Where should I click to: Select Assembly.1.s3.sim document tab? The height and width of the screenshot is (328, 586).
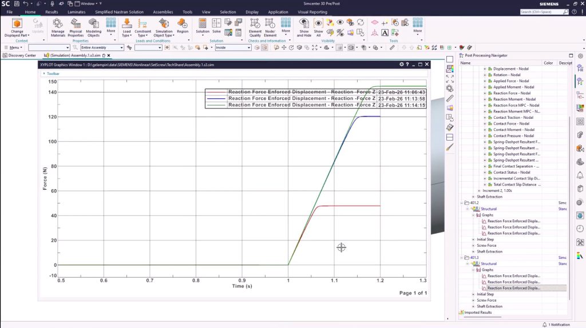75,55
